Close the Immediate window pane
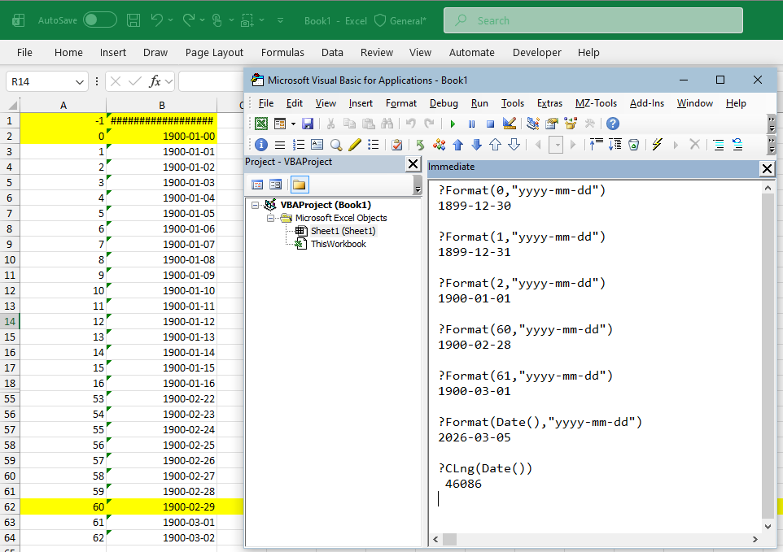 (767, 168)
